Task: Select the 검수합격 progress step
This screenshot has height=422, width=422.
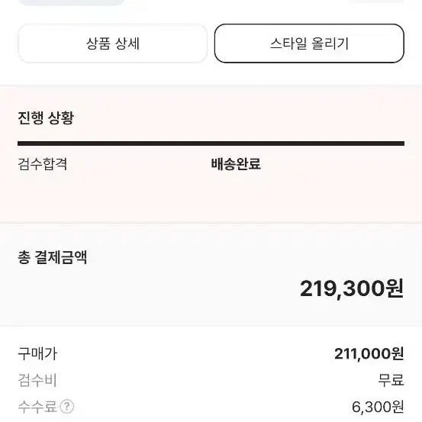Action: (43, 164)
